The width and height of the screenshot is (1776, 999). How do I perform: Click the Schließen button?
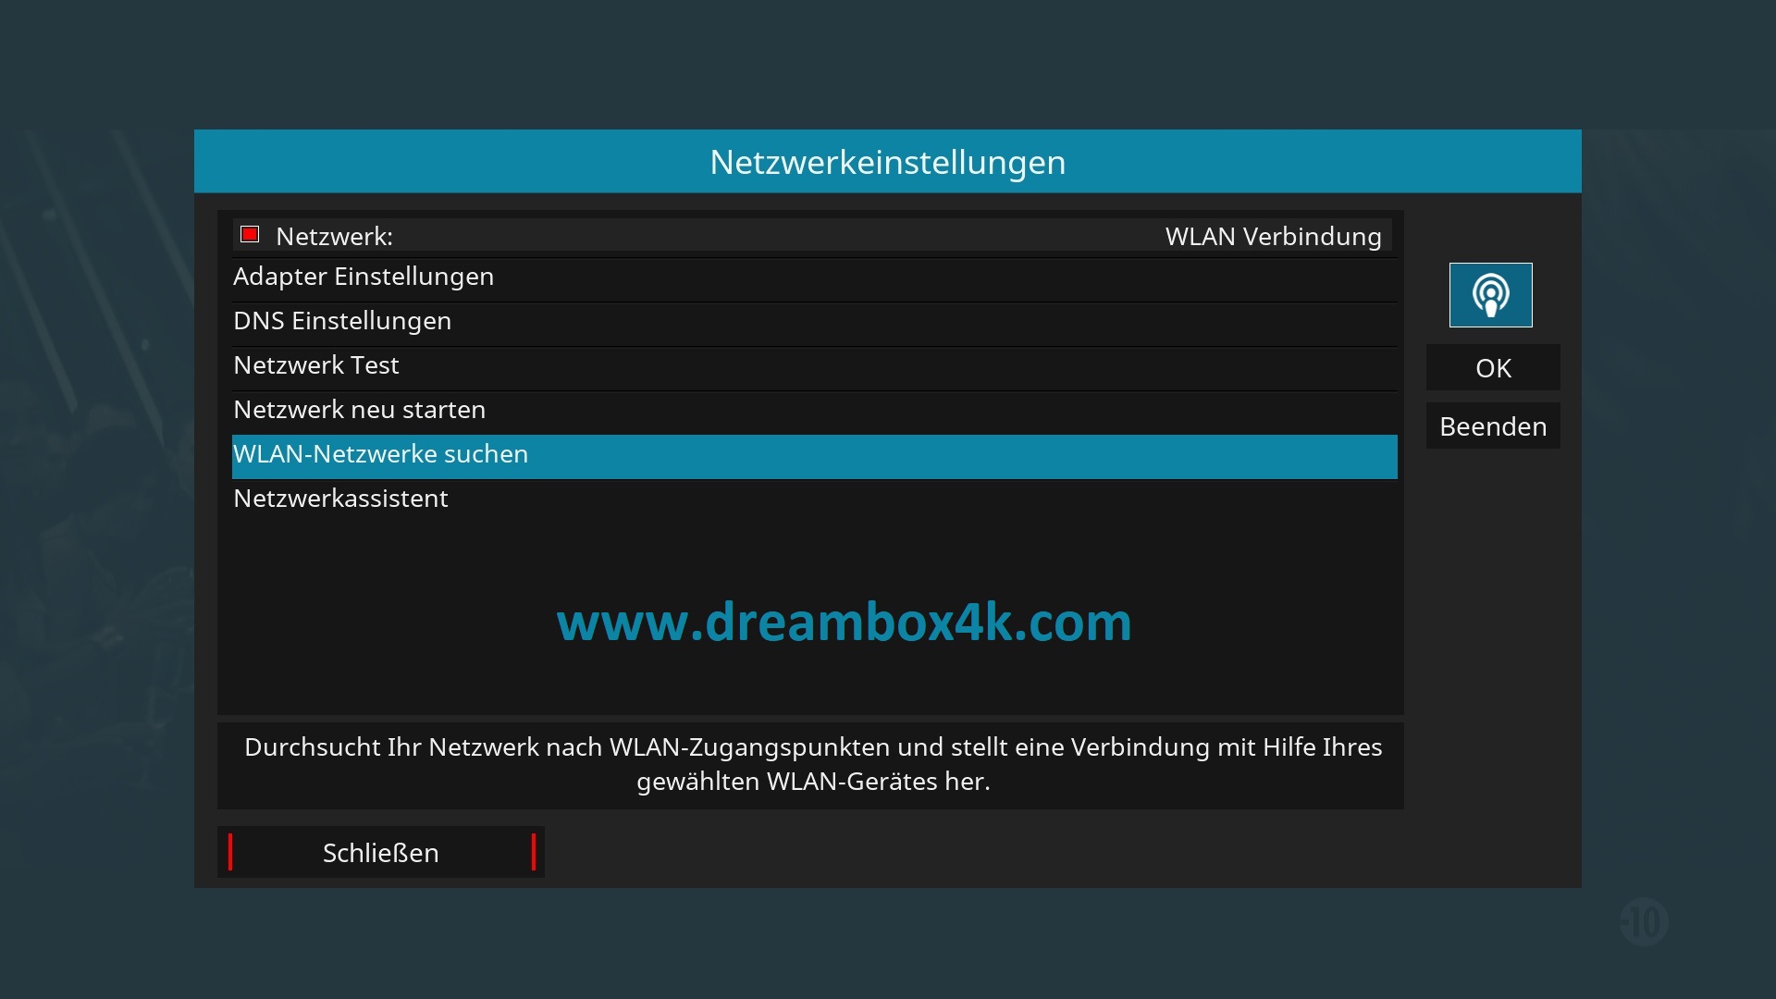point(381,852)
